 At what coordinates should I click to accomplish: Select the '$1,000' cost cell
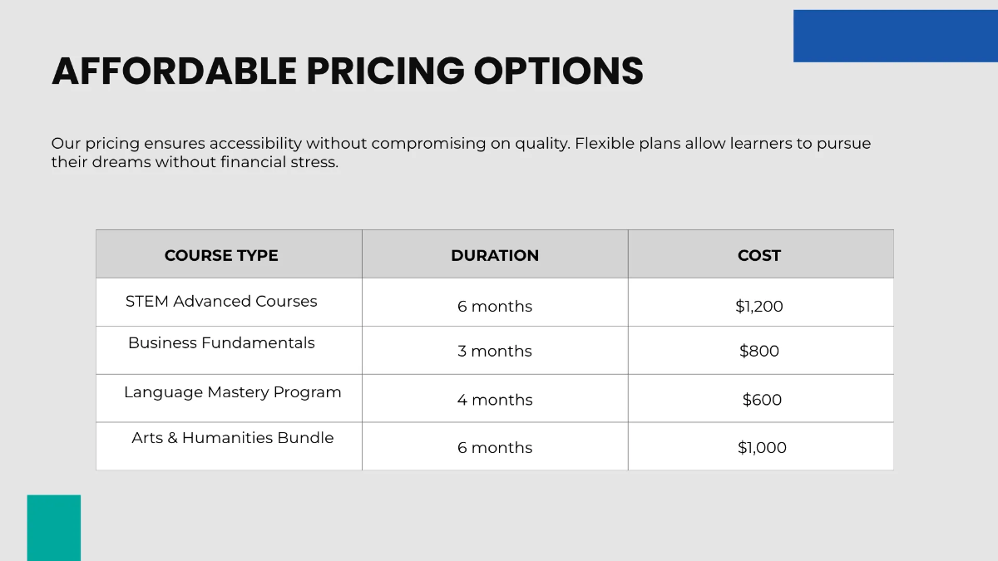[x=762, y=447]
